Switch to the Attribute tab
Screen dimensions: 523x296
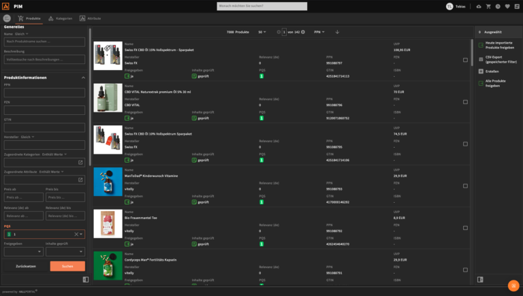90,18
